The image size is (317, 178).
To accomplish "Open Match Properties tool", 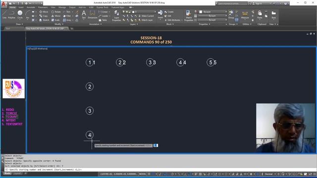I will tap(189, 16).
